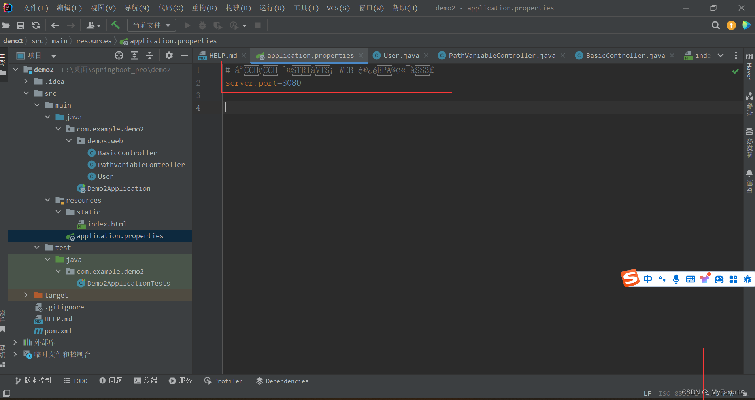
Task: Open the Profiler tool window
Action: point(223,381)
